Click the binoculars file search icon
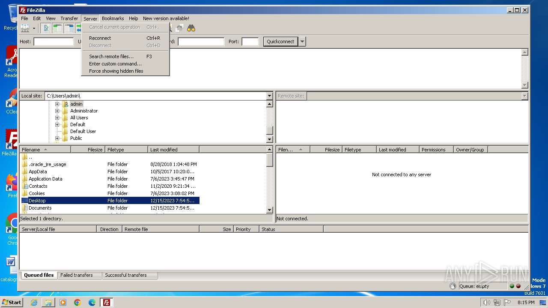548x308 pixels. tap(191, 28)
